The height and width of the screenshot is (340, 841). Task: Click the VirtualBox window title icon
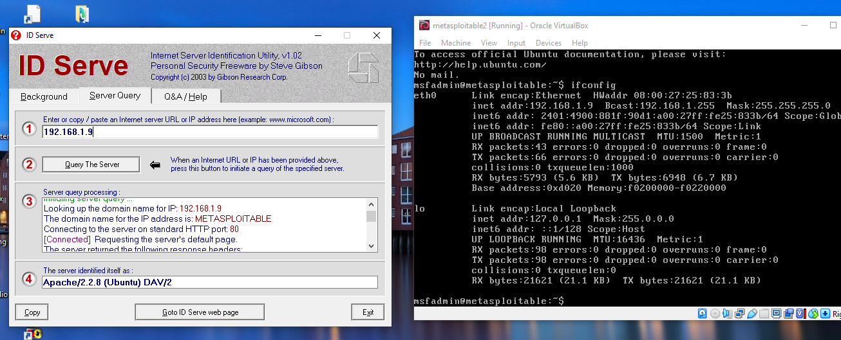click(424, 26)
